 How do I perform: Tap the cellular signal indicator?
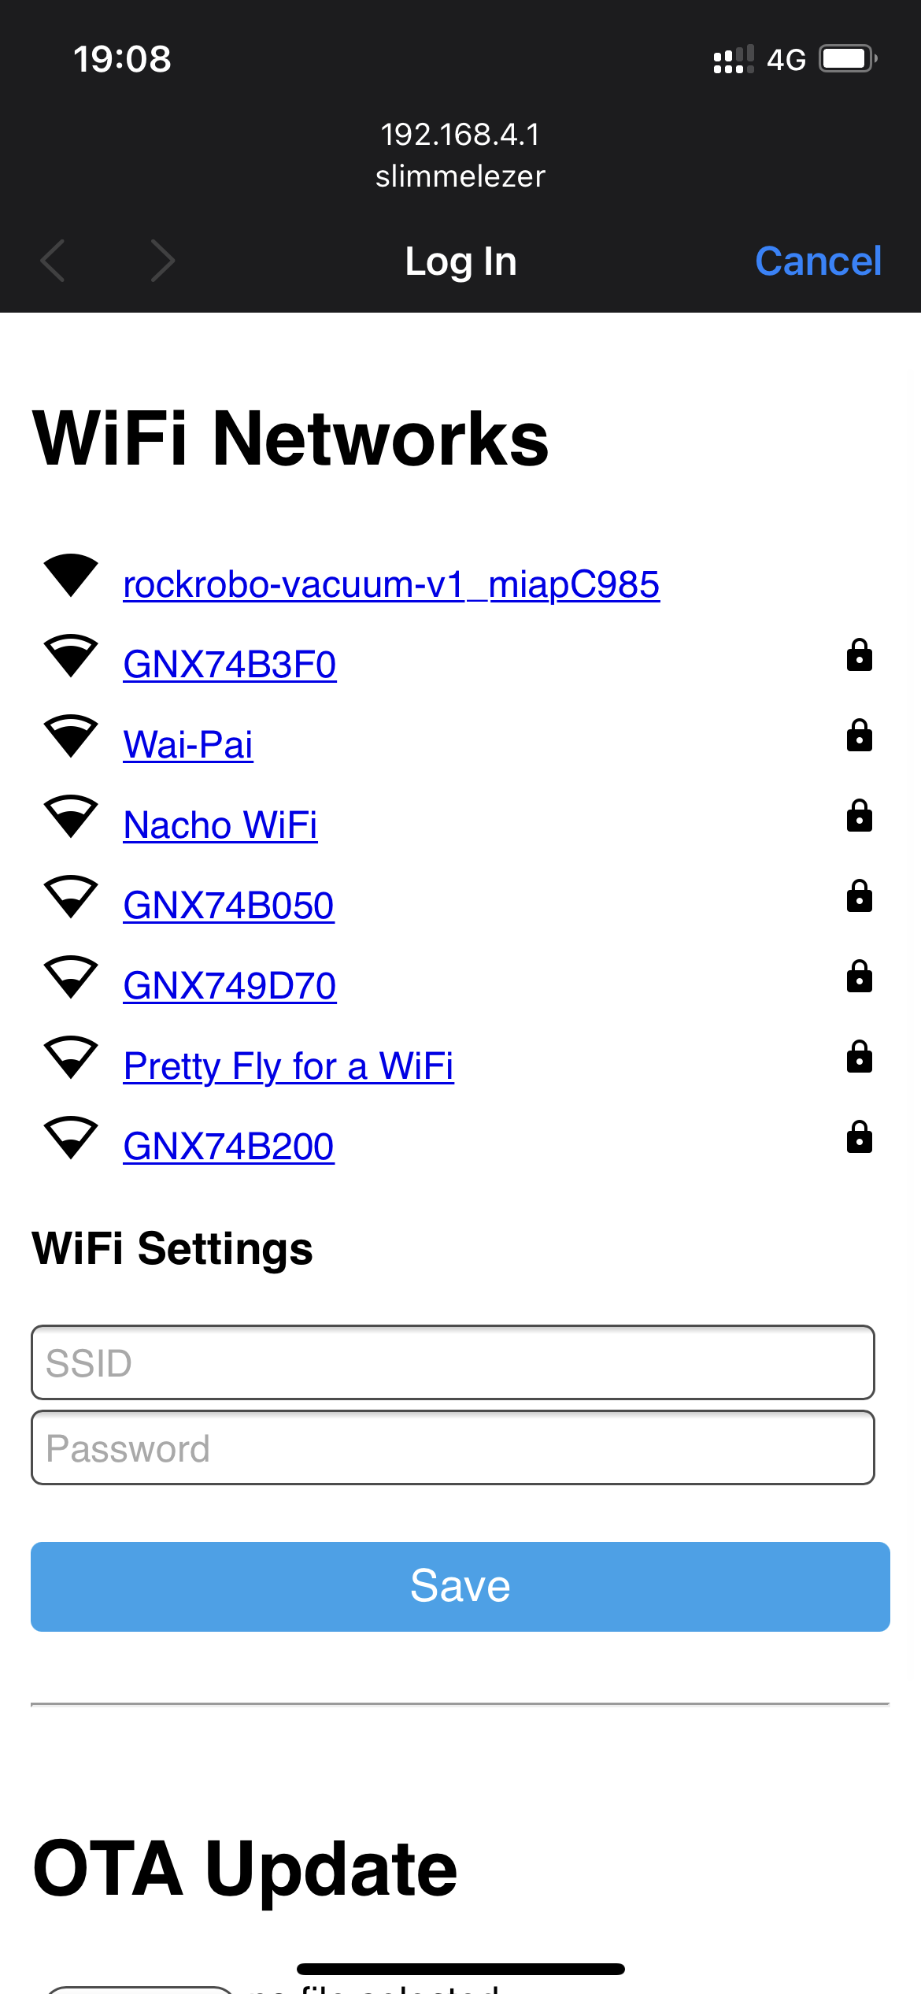[x=732, y=57]
